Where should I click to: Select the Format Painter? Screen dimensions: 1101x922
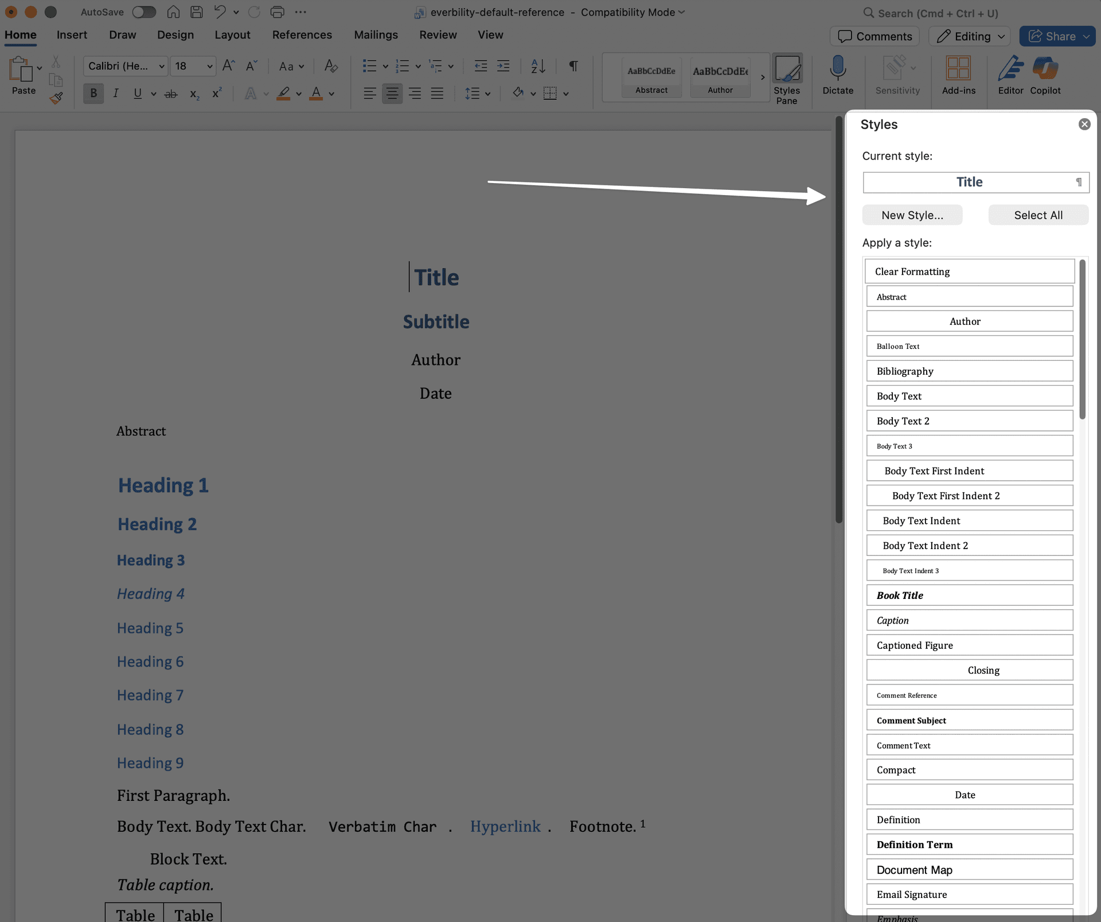click(57, 98)
